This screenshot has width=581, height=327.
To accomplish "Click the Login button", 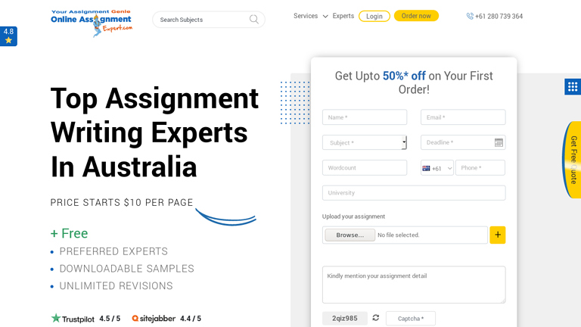I will [374, 16].
